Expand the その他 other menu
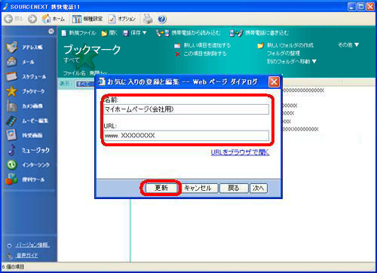 coord(348,45)
